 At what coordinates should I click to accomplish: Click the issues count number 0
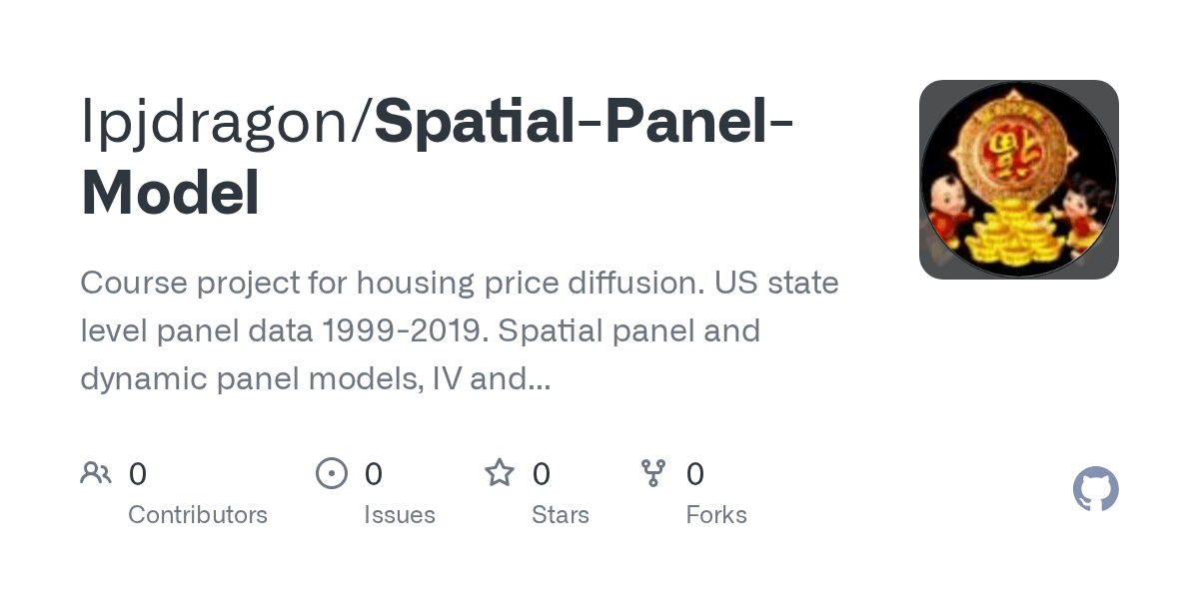pos(373,473)
